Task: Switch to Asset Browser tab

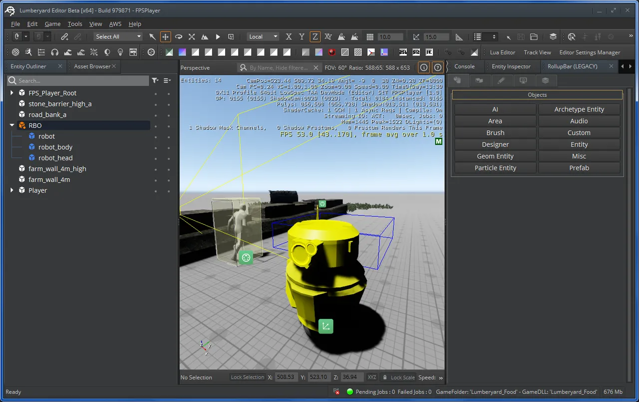Action: tap(92, 66)
